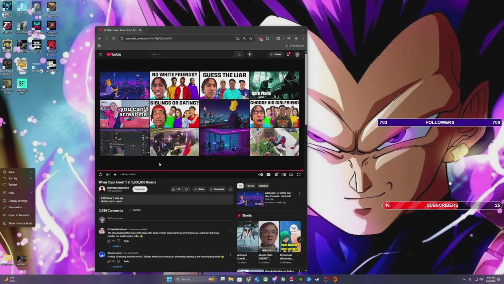Image resolution: width=504 pixels, height=284 pixels.
Task: Open YouTube account avatar menu
Action: pos(297,54)
